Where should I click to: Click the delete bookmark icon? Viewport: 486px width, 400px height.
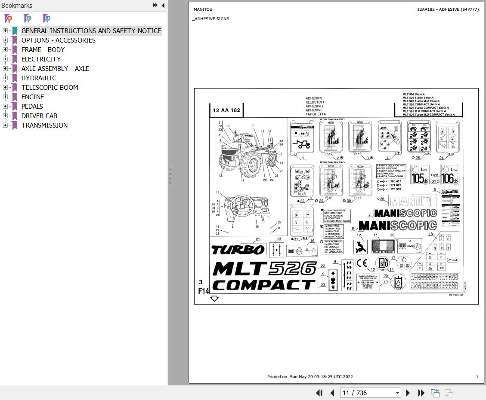click(x=8, y=18)
